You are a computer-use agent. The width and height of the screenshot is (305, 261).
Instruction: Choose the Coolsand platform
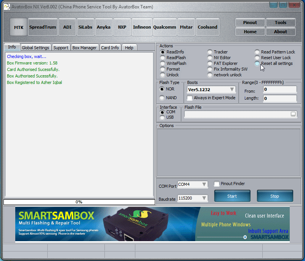pyautogui.click(x=207, y=27)
